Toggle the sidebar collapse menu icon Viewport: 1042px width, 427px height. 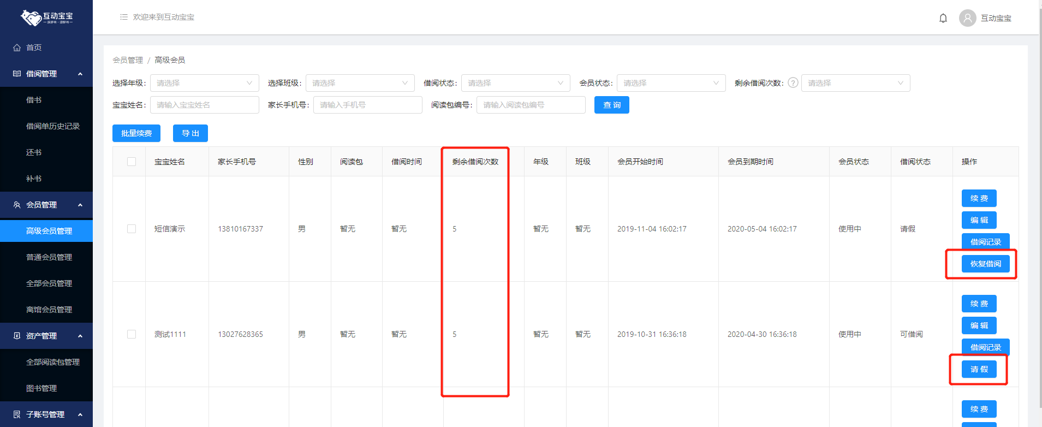coord(124,17)
